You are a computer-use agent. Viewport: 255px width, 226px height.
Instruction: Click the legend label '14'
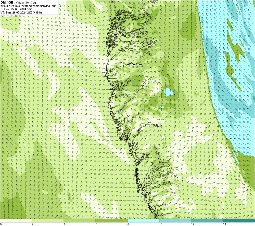coord(225,224)
